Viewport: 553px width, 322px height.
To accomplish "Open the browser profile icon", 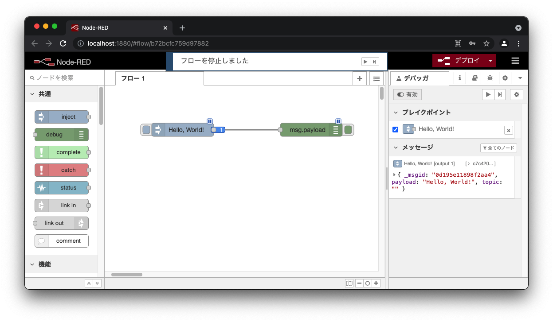I will click(504, 43).
